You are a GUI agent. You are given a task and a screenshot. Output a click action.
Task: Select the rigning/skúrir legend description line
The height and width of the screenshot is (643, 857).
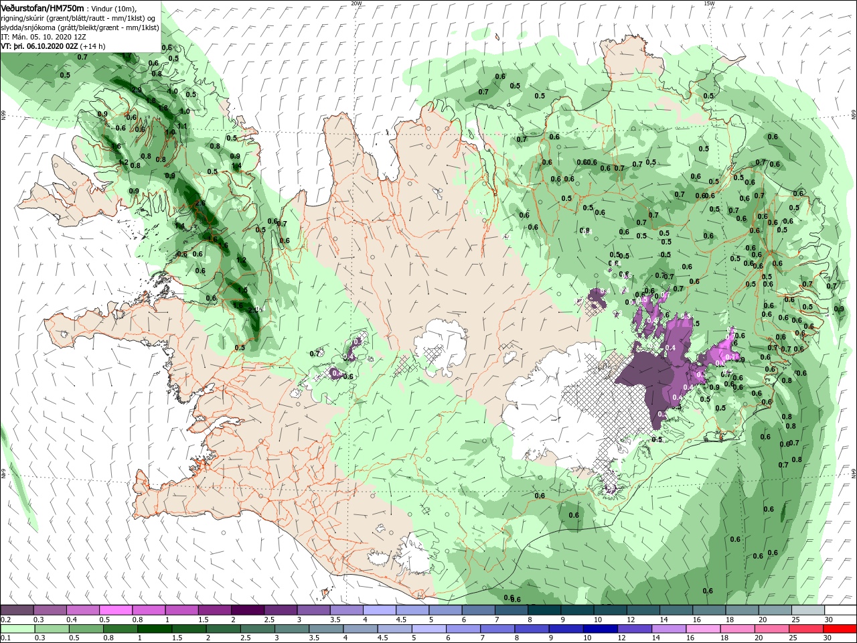point(78,18)
